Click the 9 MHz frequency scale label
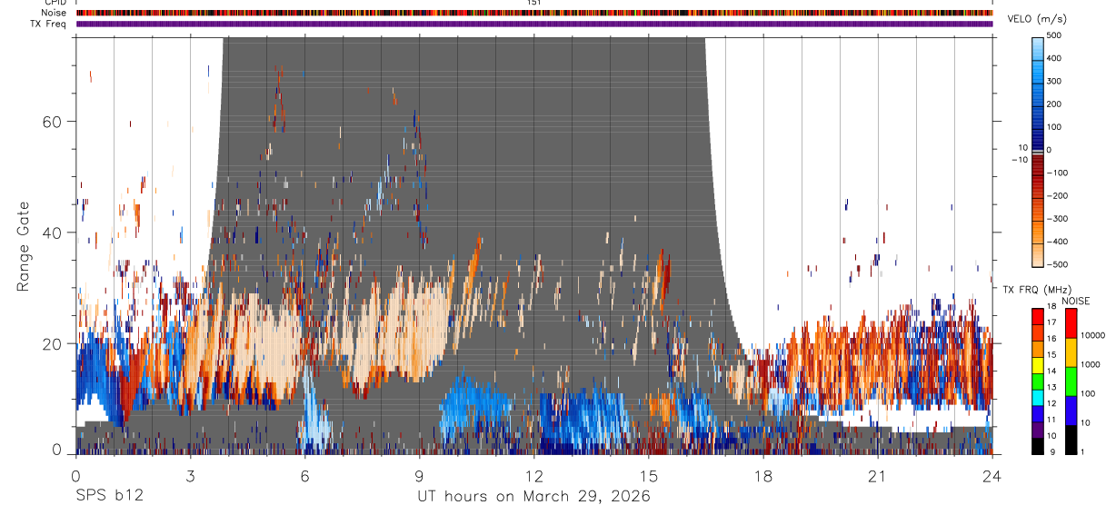 pos(1051,451)
